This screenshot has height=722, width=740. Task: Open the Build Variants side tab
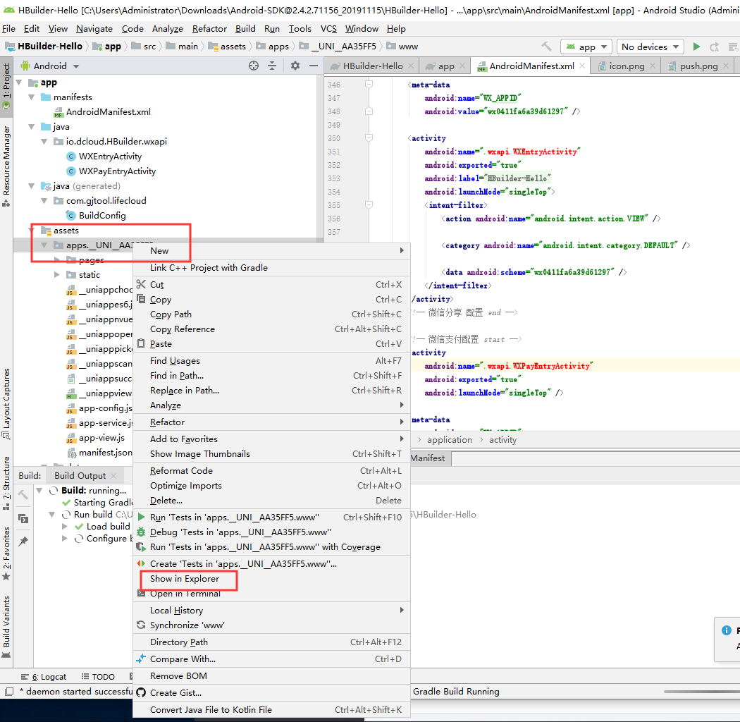[x=6, y=627]
